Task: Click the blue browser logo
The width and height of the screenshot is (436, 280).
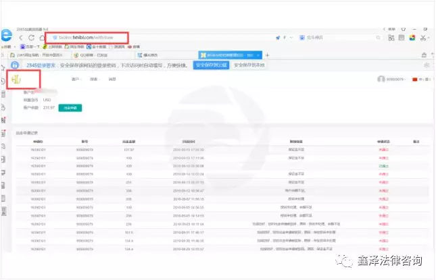Action: [7, 37]
